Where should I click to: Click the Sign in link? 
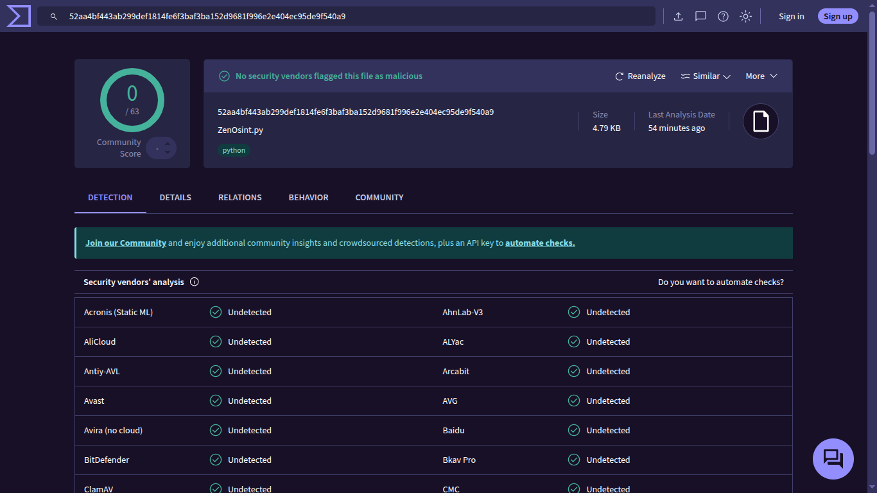click(792, 17)
